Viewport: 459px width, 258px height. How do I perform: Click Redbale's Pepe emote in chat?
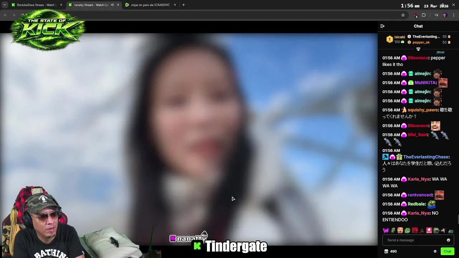point(431,204)
